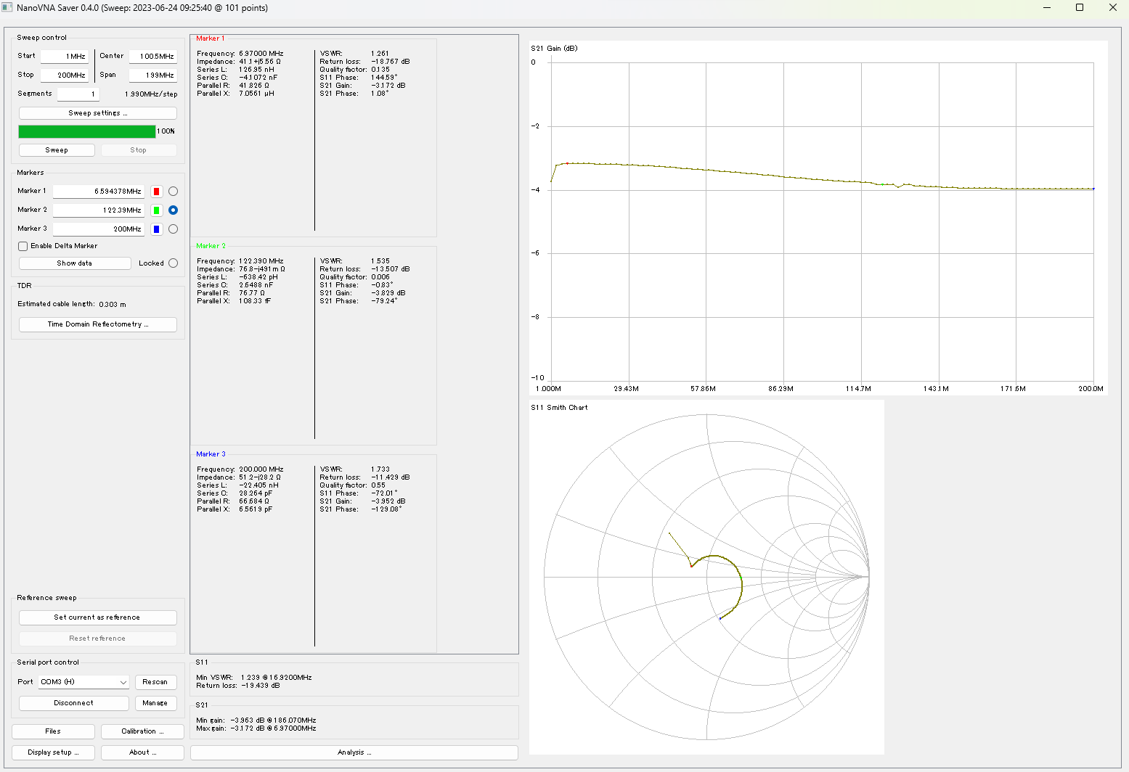The image size is (1129, 772).
Task: Rescan the serial ports
Action: click(155, 682)
